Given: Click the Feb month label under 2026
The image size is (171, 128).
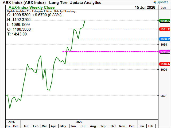Looking at the screenshot, I should [36, 126].
